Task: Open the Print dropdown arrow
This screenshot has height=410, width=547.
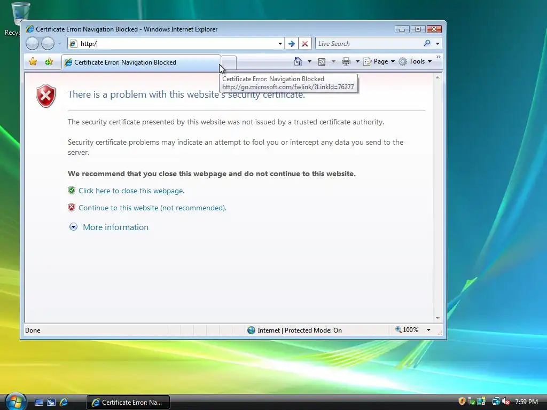Action: (x=357, y=61)
